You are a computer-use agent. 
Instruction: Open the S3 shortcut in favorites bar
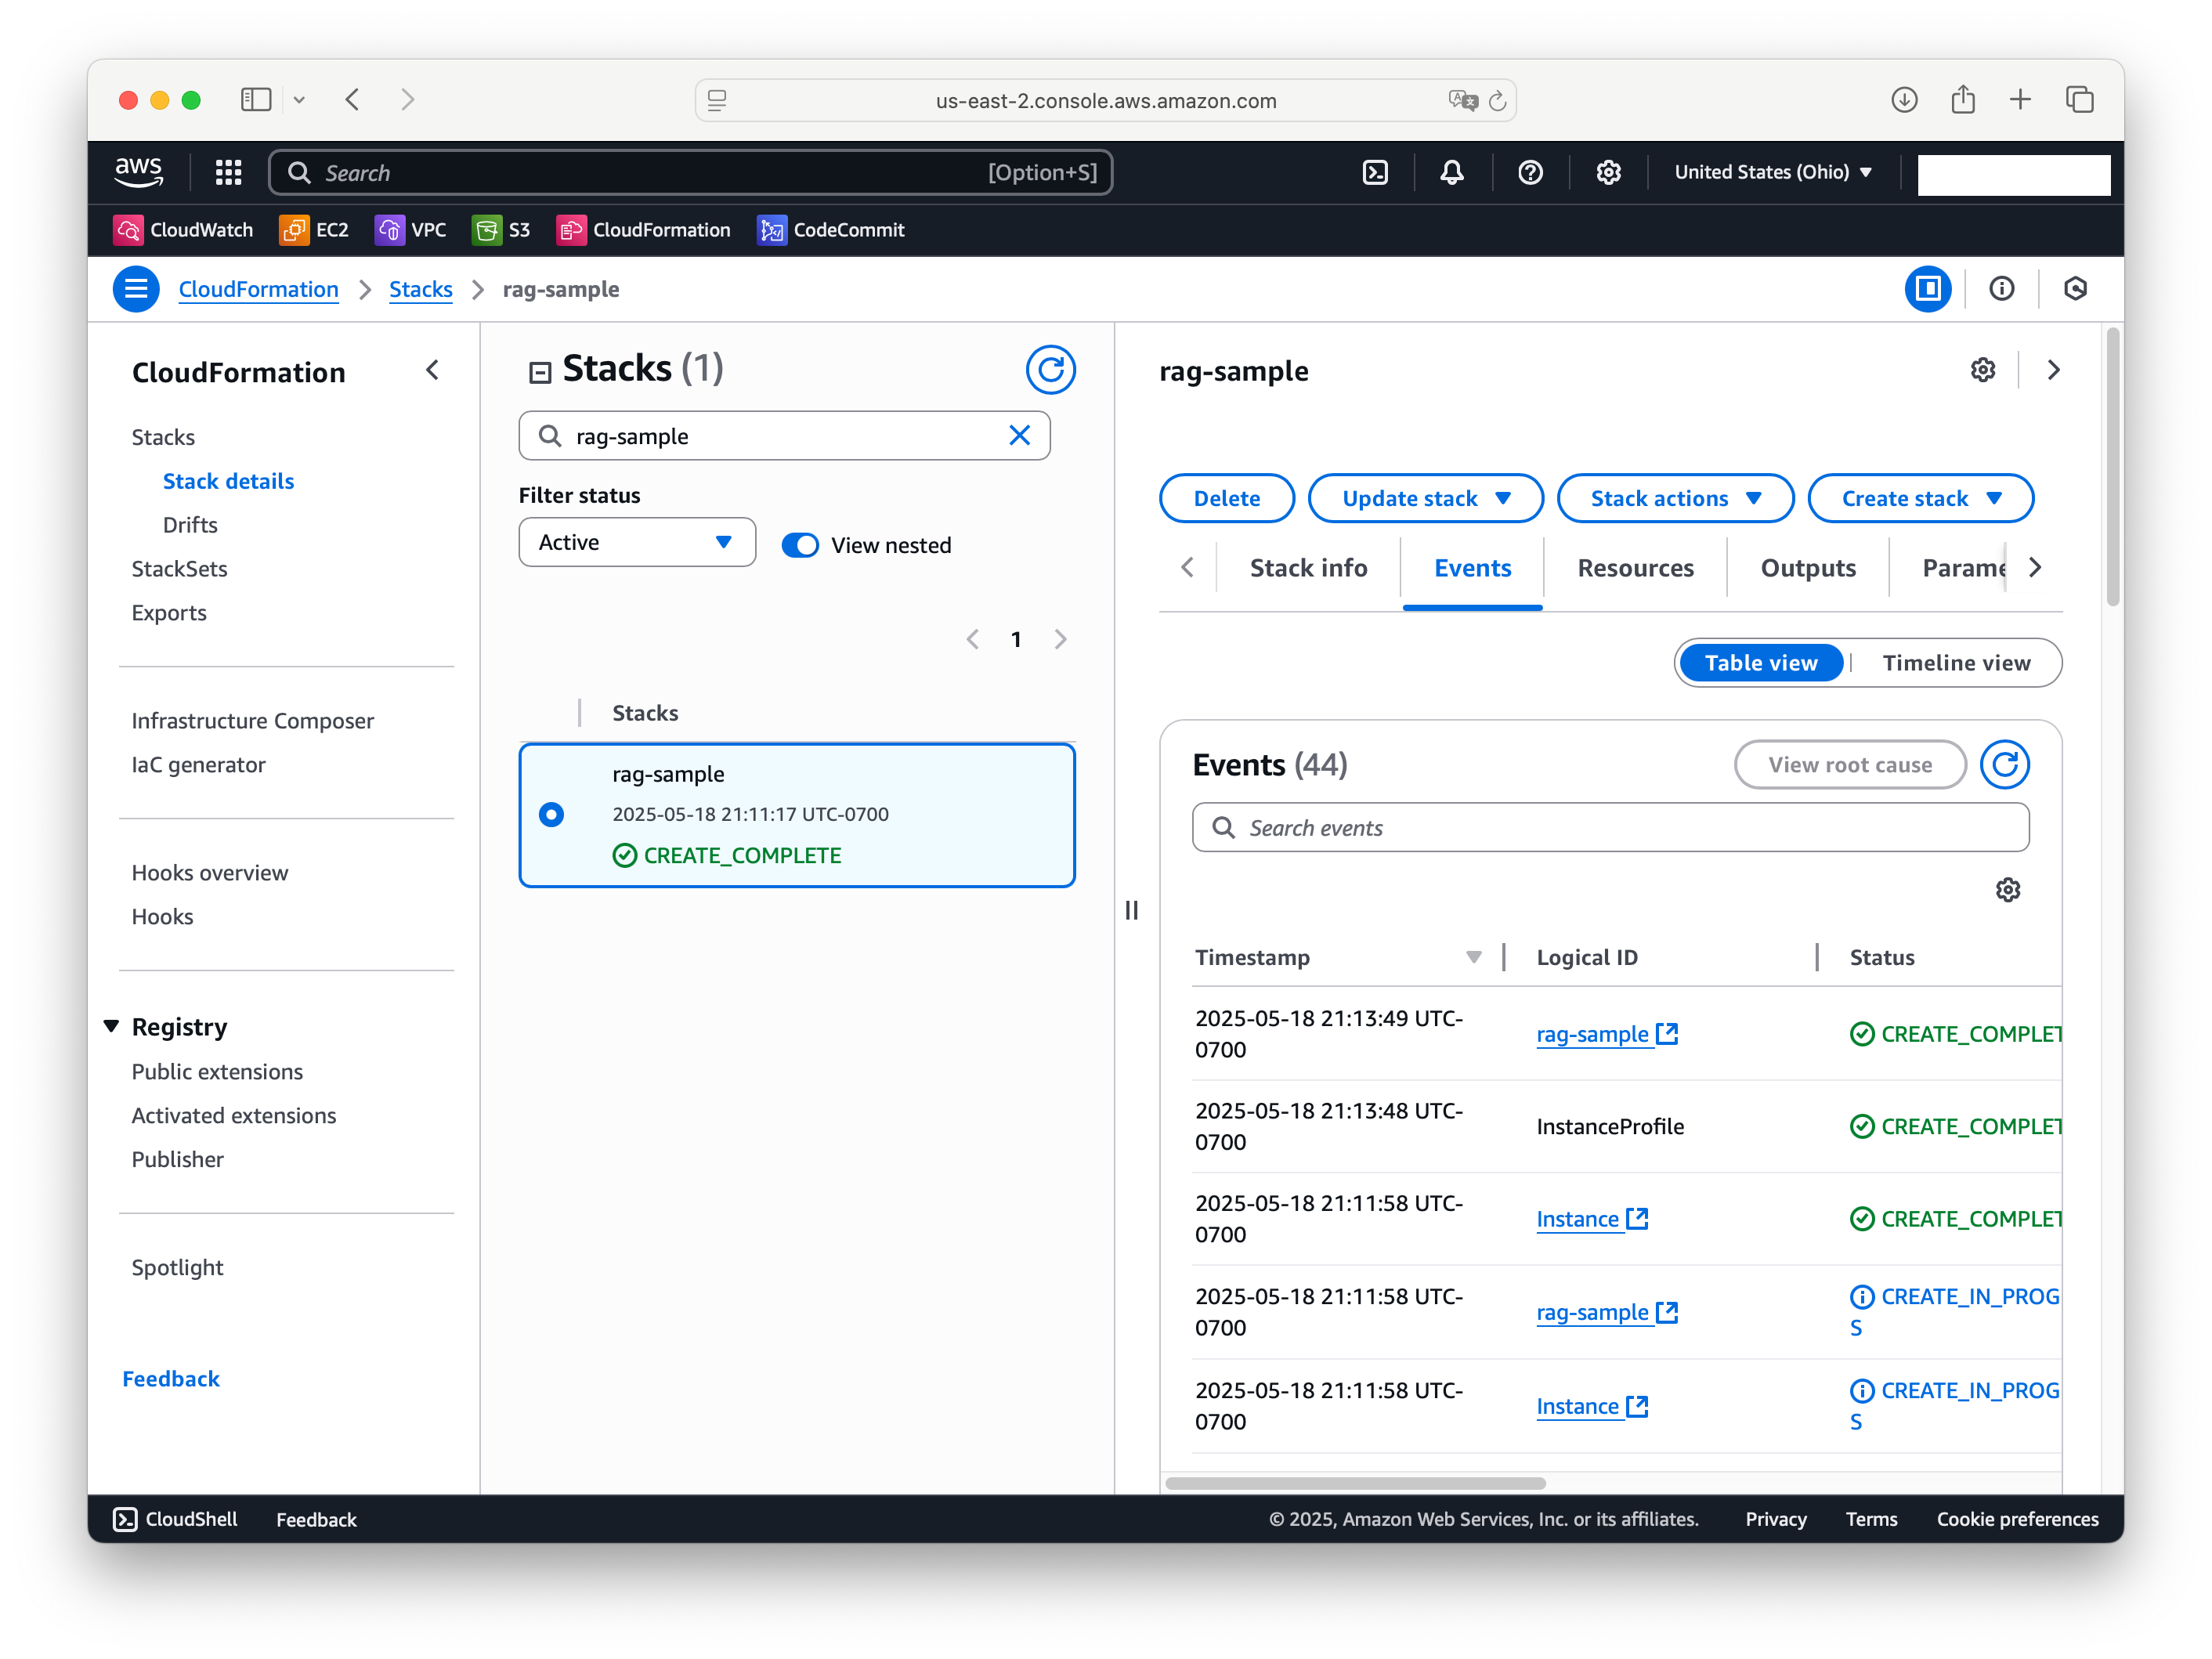coord(501,230)
